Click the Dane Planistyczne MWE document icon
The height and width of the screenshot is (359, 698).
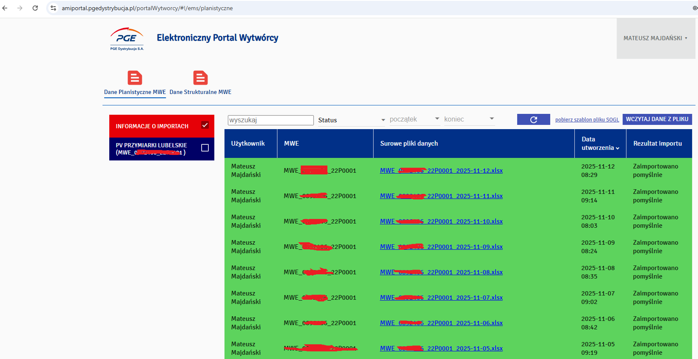tap(135, 78)
